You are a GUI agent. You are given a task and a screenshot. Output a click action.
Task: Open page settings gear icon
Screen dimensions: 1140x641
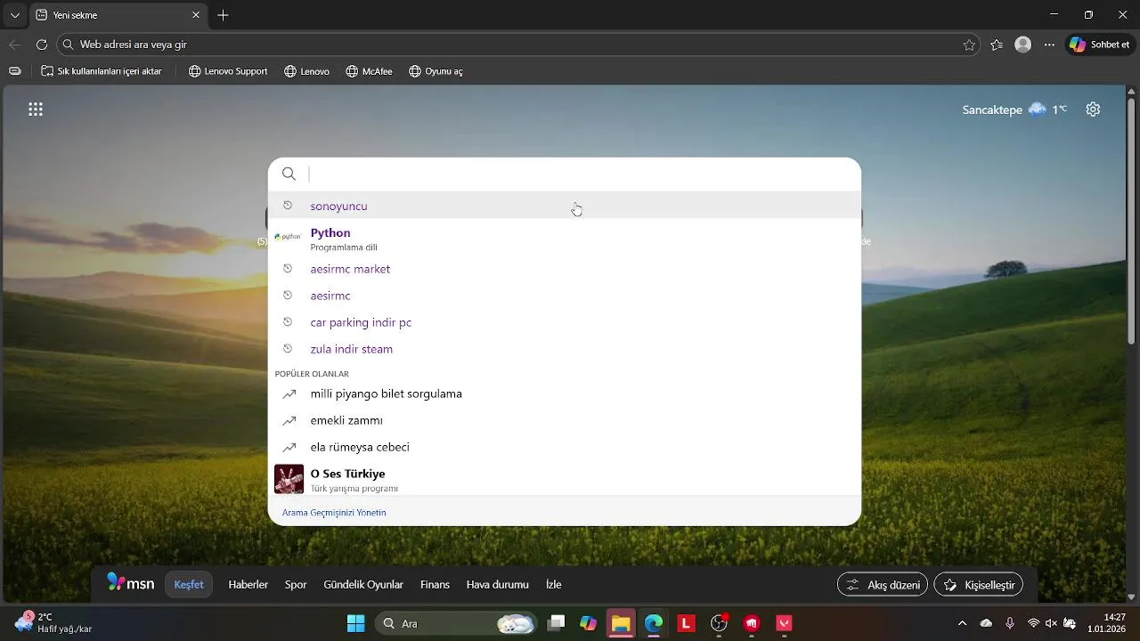pyautogui.click(x=1093, y=110)
